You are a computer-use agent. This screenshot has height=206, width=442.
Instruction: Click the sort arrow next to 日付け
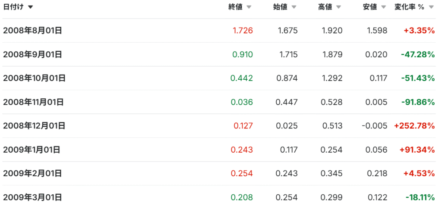tap(30, 7)
